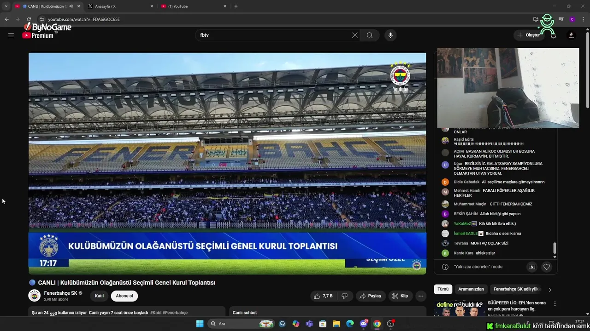Open the YouTube hamburger guide menu

click(11, 35)
